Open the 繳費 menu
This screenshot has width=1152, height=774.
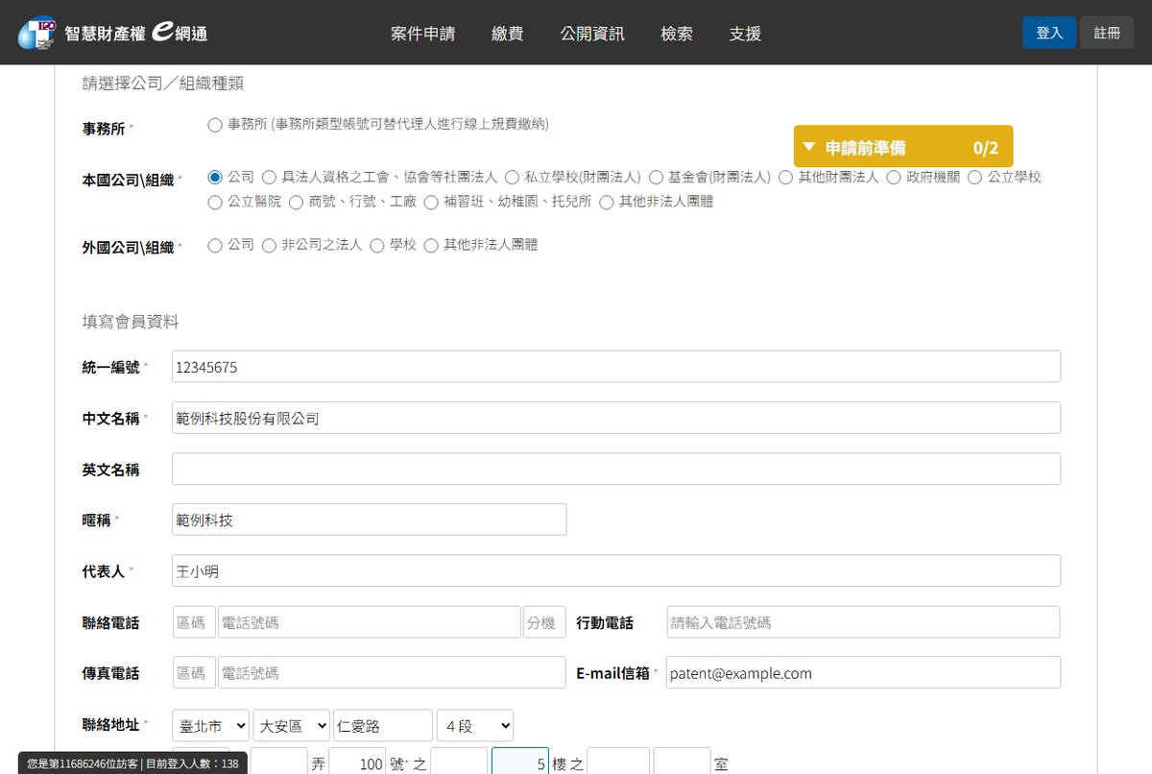point(508,34)
